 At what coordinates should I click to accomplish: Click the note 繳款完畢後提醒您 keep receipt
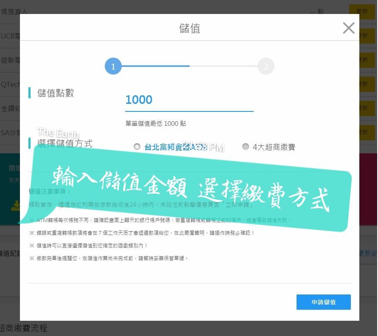tap(109, 258)
